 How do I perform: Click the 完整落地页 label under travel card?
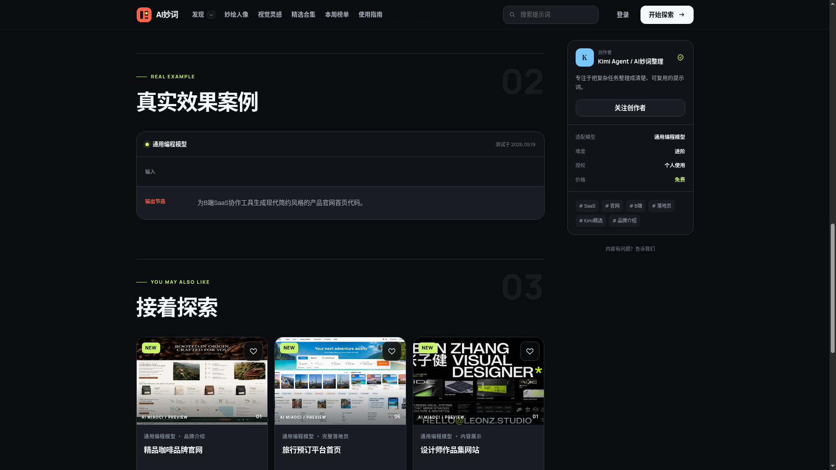pos(335,436)
